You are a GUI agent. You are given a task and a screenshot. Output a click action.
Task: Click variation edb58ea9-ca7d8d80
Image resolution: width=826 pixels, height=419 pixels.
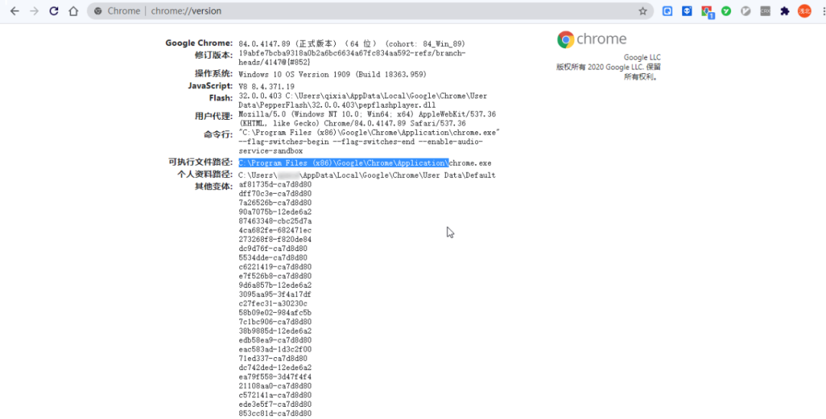click(275, 340)
